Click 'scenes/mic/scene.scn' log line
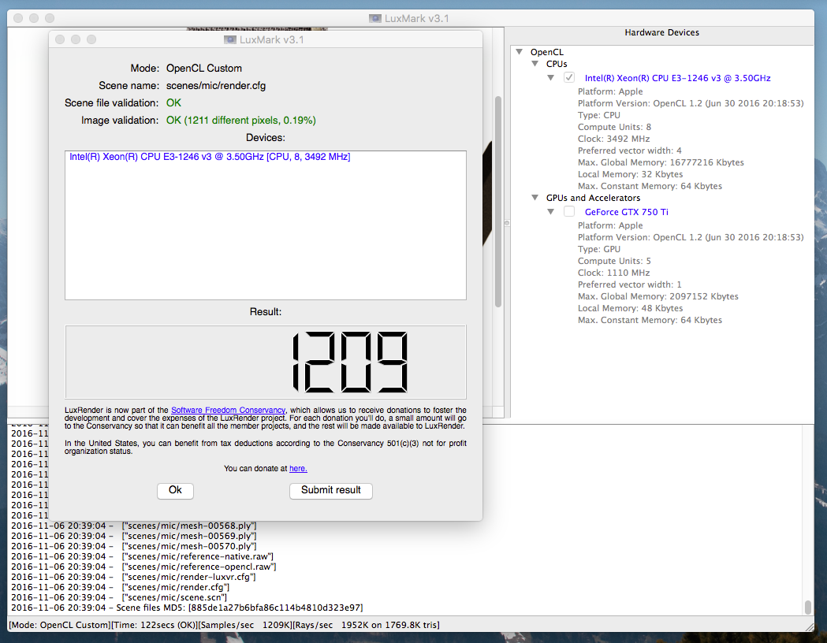The image size is (827, 643). point(119,597)
